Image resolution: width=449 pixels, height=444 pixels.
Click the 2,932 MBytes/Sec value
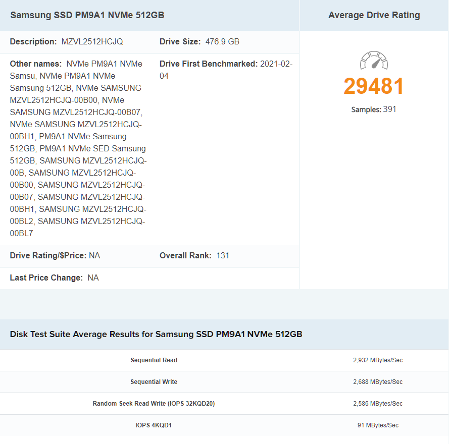click(378, 360)
